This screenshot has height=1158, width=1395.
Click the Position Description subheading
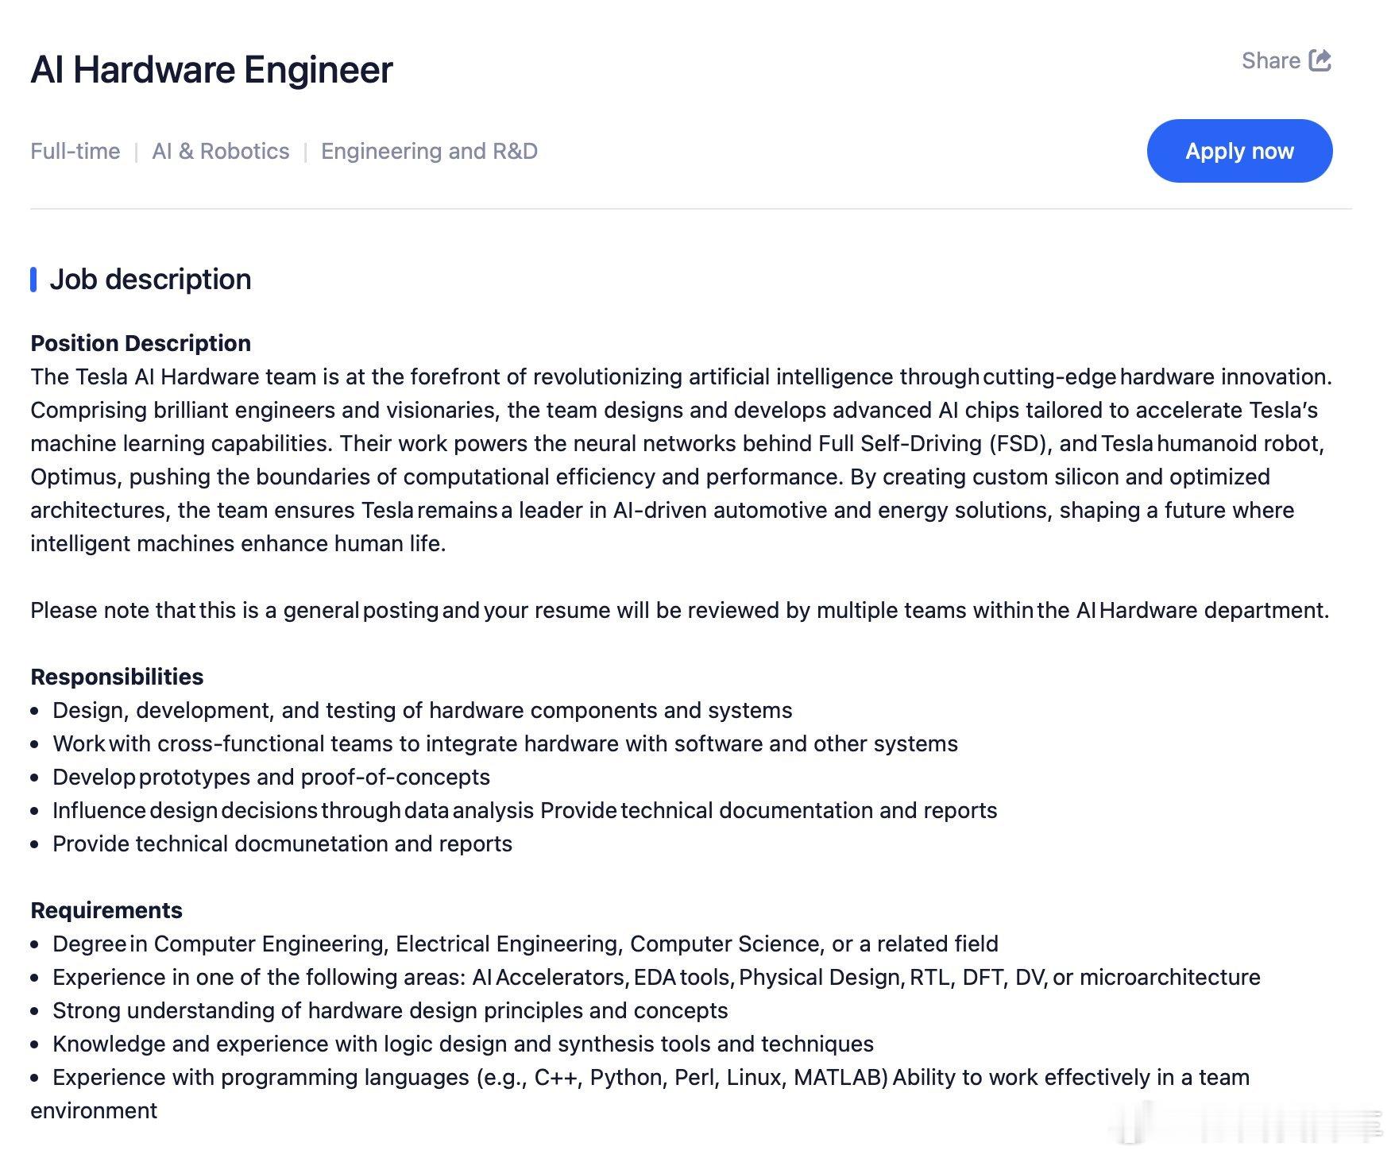141,343
